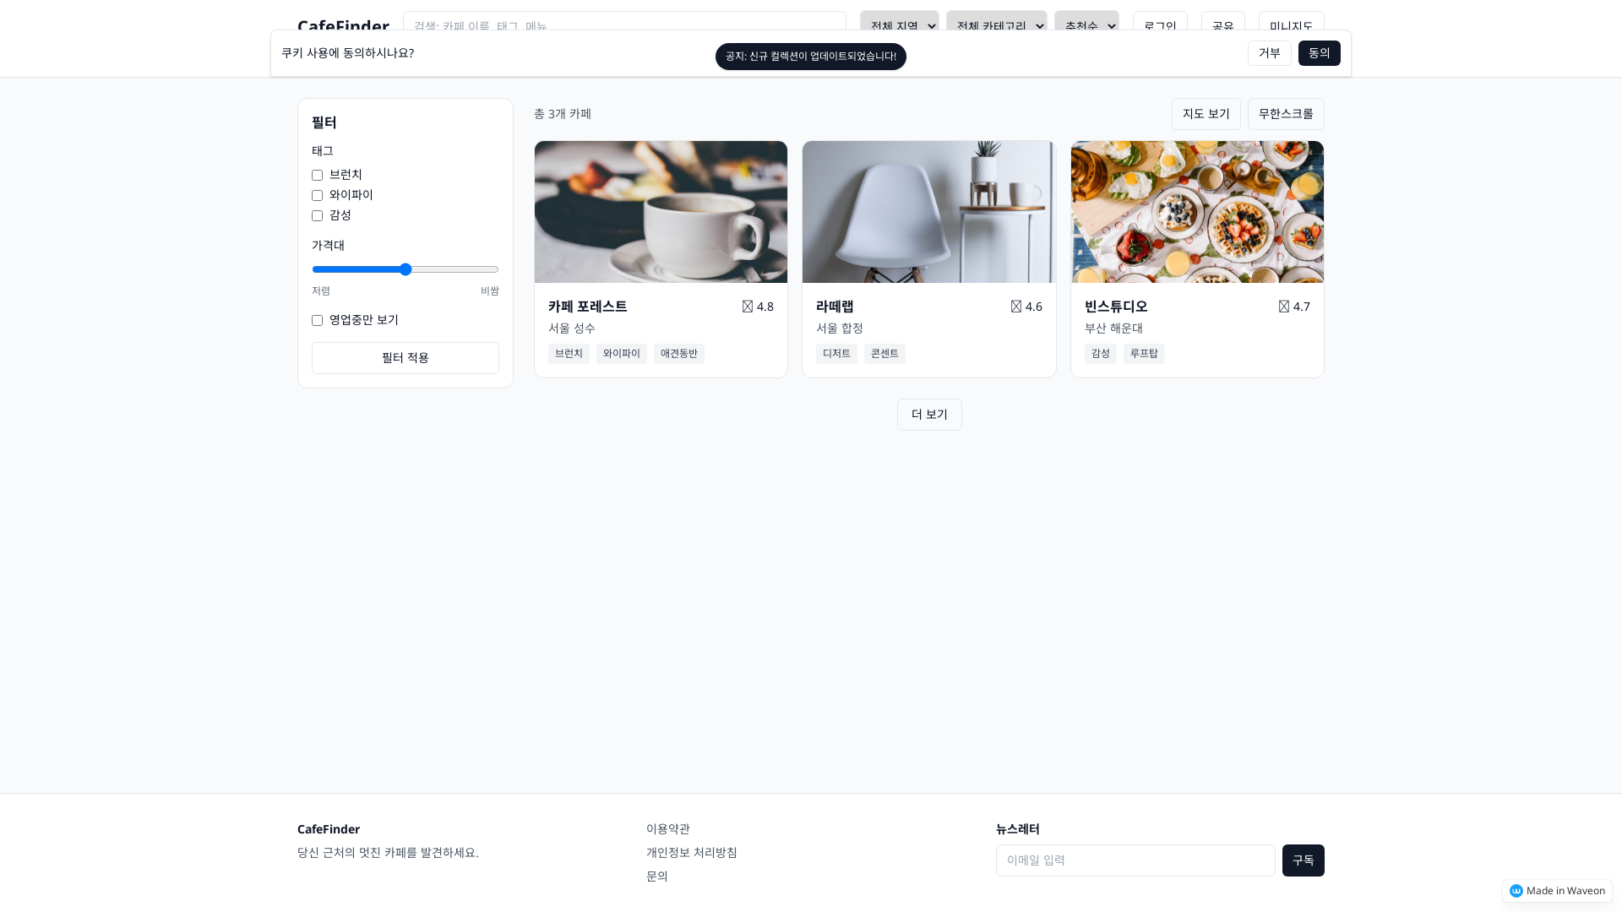This screenshot has height=912, width=1622.
Task: Switch to 무한스크롤 mode
Action: [x=1285, y=114]
